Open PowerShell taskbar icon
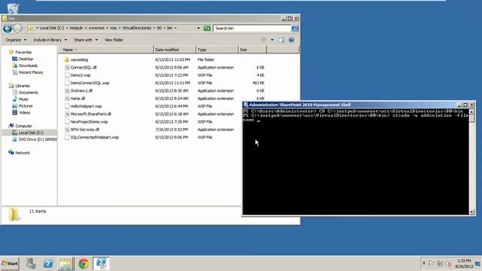The height and width of the screenshot is (271, 482). click(x=48, y=263)
